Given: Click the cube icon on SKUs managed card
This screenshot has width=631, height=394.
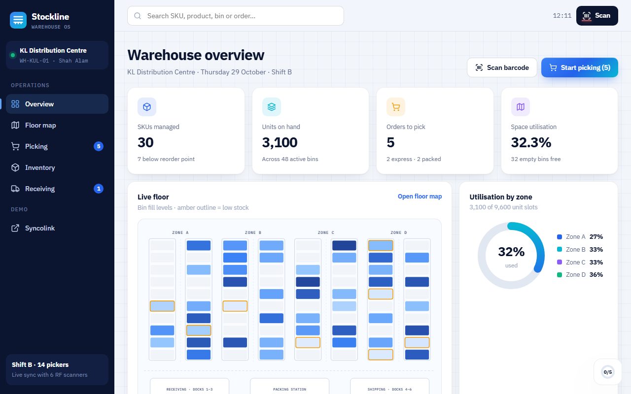Looking at the screenshot, I should coord(147,107).
